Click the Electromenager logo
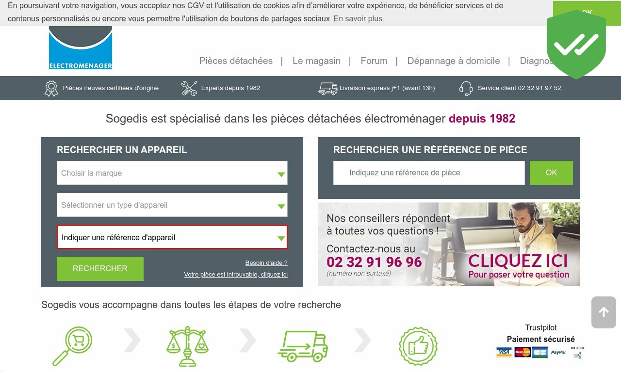 point(81,47)
